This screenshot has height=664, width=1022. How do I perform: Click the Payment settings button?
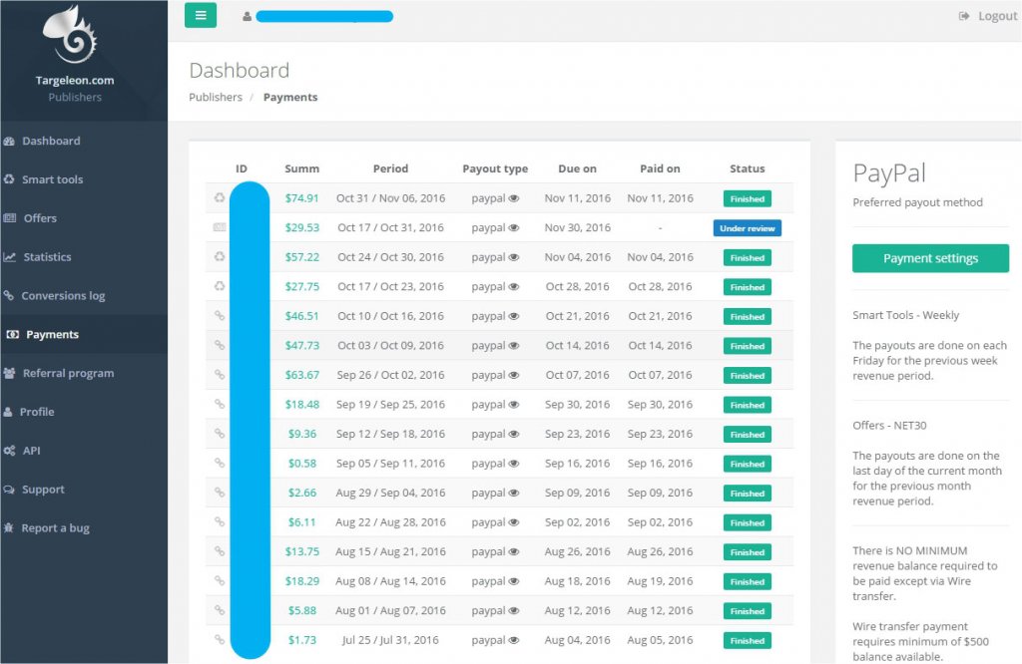coord(930,258)
